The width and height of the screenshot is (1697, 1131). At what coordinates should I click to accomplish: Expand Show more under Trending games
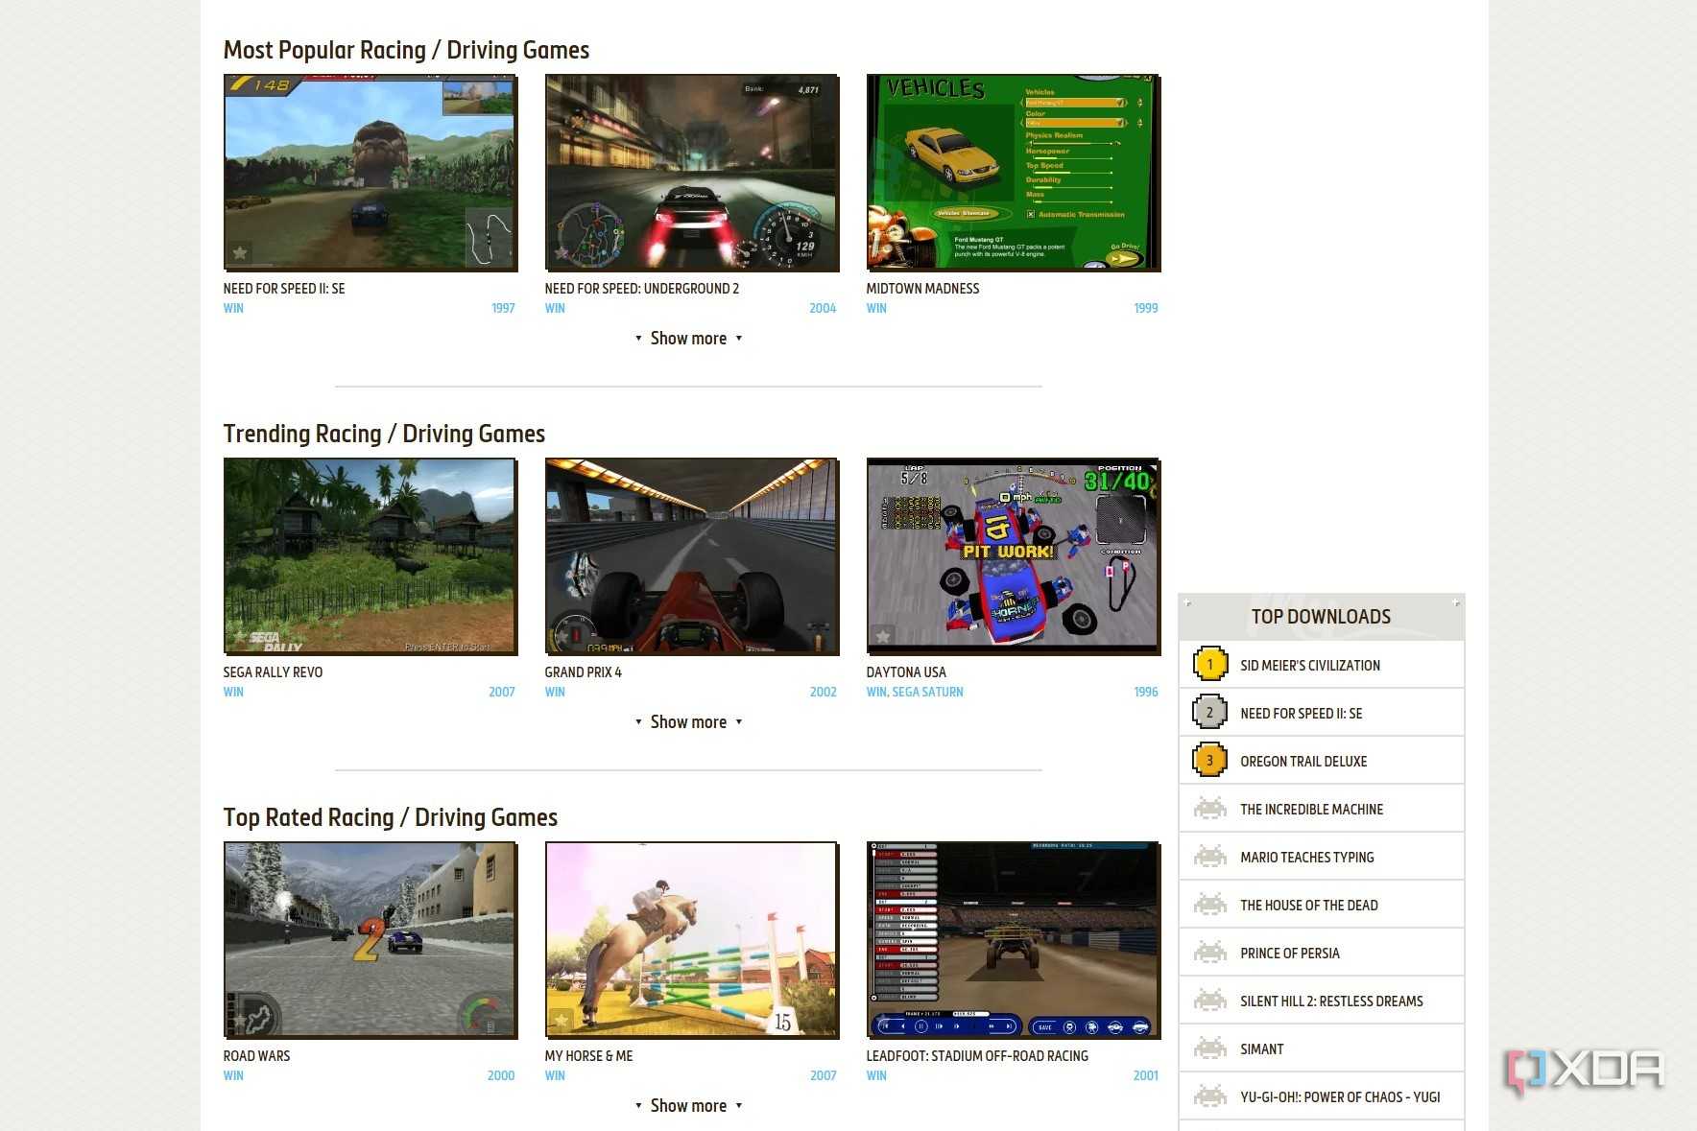[688, 721]
